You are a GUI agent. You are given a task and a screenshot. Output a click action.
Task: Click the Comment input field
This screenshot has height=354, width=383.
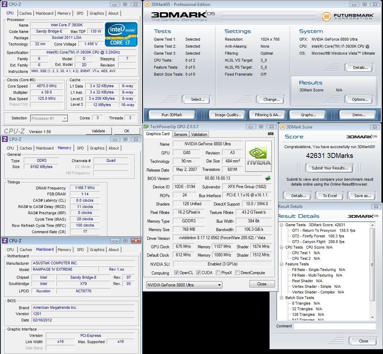[x=335, y=326]
